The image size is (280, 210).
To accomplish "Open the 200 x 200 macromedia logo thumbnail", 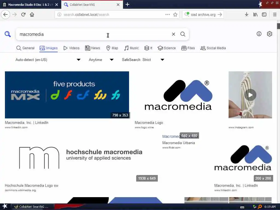I will coord(243,158).
